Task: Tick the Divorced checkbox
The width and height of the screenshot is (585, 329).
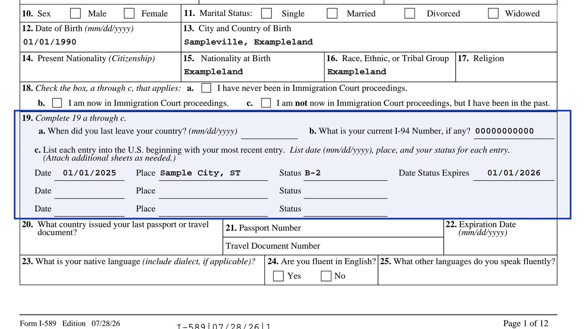Action: (x=410, y=13)
